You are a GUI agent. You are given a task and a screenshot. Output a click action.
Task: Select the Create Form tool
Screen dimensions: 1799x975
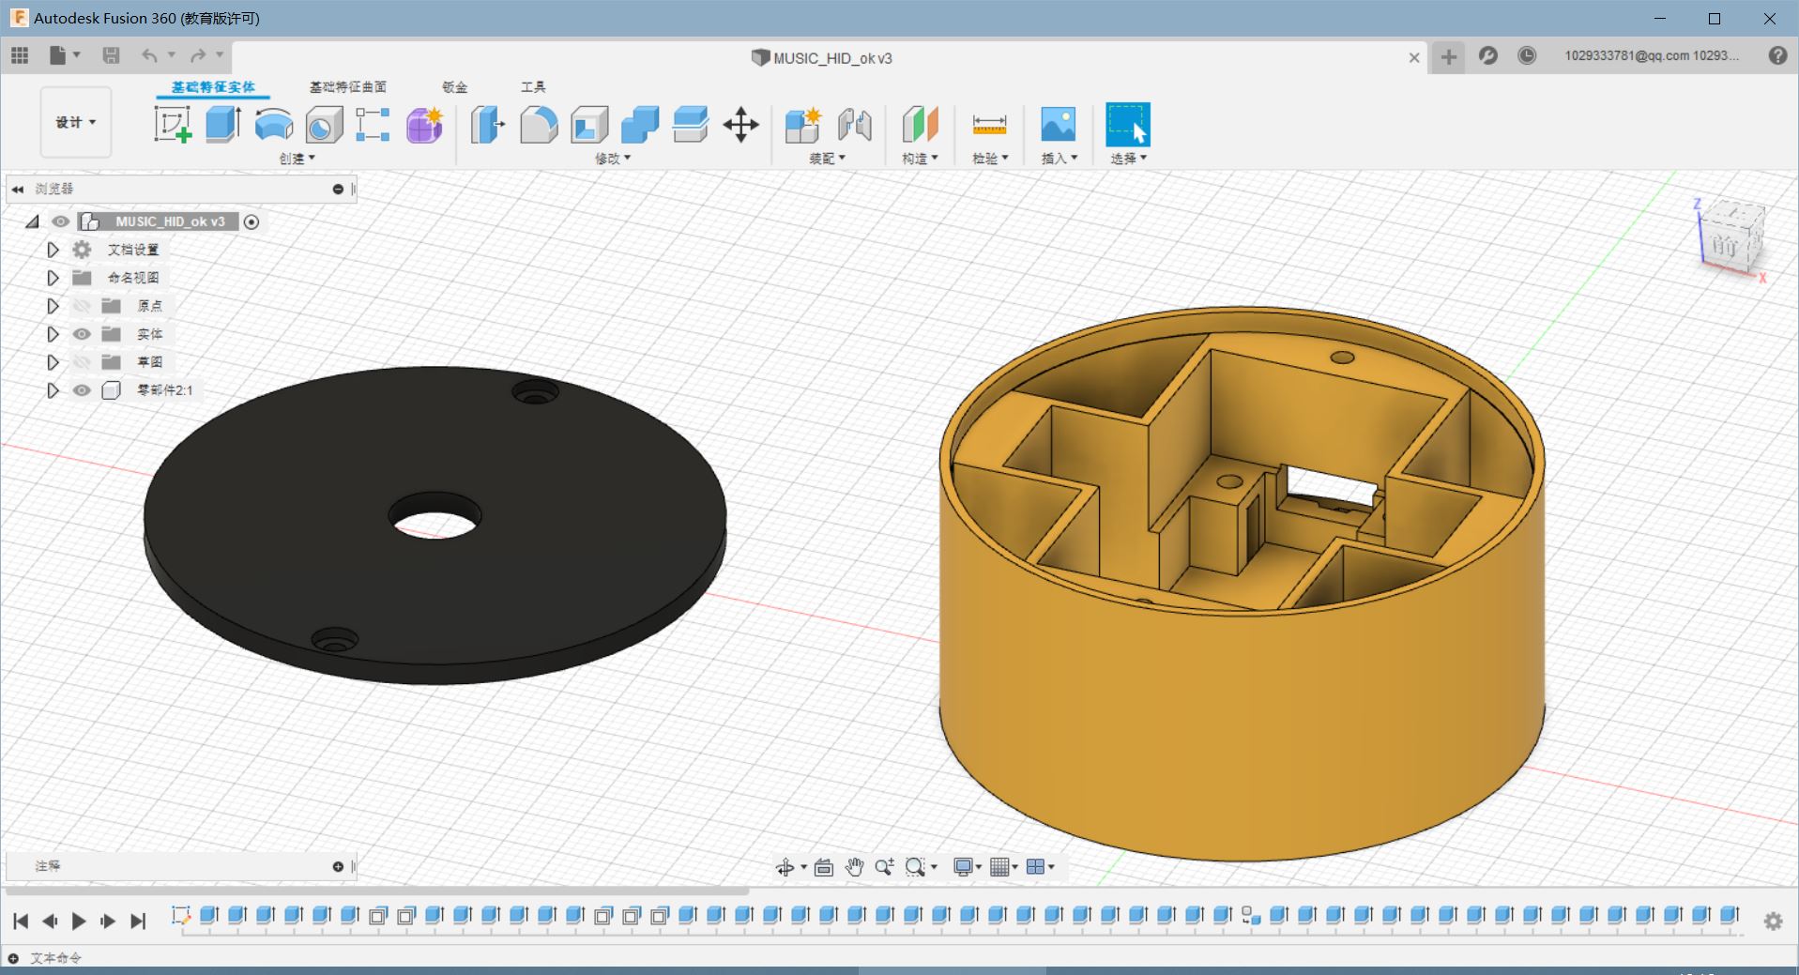(424, 124)
